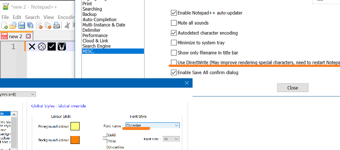This screenshot has height=150, width=340.
Task: Select Auto-Completion in the preferences list
Action: pyautogui.click(x=99, y=19)
